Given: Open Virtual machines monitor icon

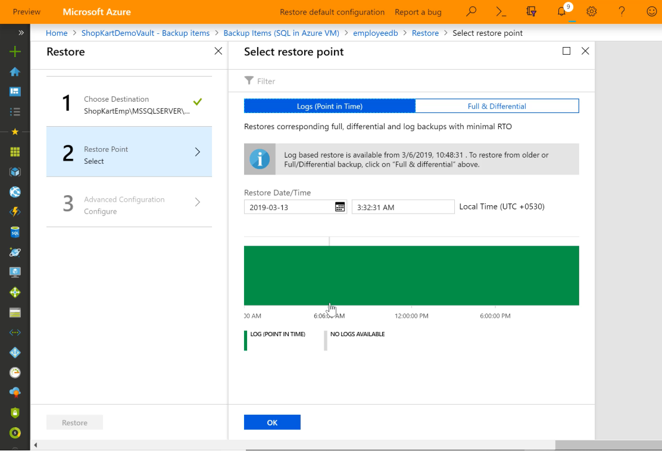Looking at the screenshot, I should 15,272.
